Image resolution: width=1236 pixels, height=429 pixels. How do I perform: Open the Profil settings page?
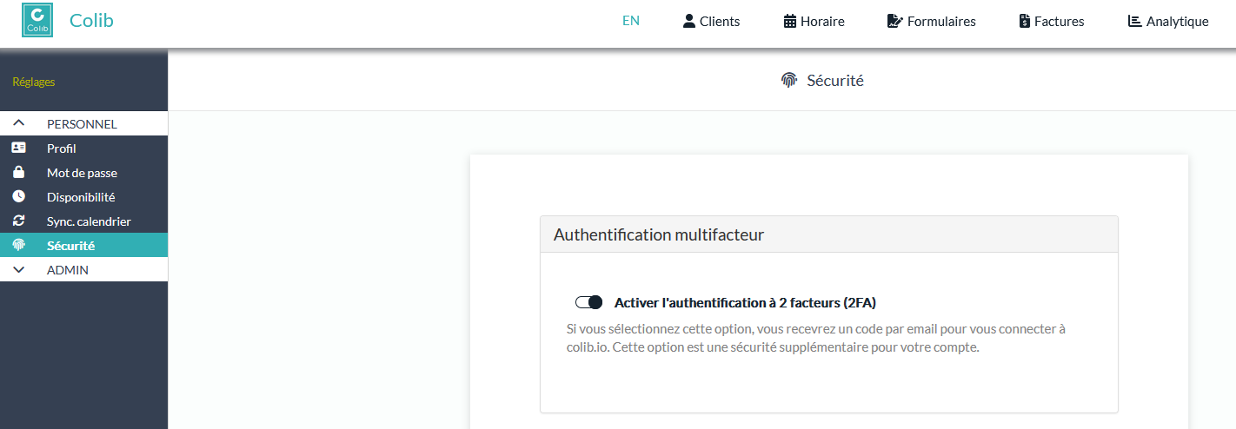tap(83, 148)
